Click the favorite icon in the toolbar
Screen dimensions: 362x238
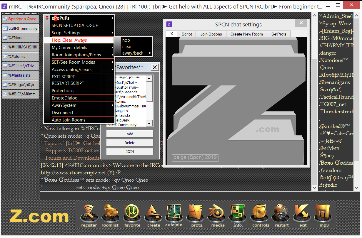click(x=132, y=216)
